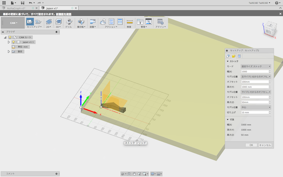Viewport: 283px width, 177px height.
Task: Collapse the CAM ルート tree node
Action: (5, 37)
